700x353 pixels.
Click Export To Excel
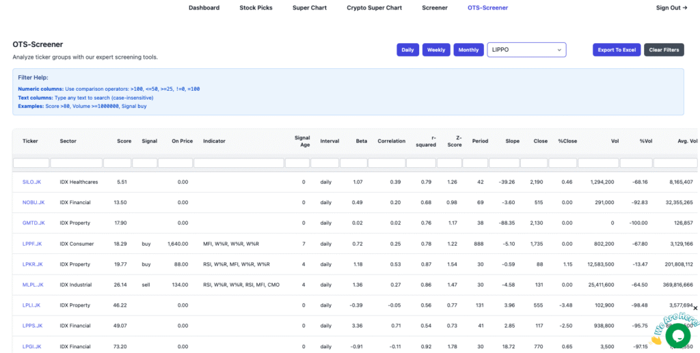click(x=617, y=50)
